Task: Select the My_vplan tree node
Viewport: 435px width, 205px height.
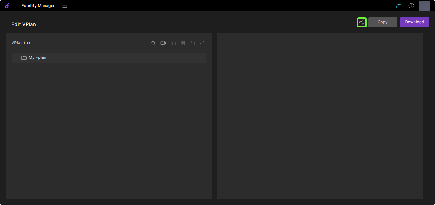Action: [x=38, y=58]
